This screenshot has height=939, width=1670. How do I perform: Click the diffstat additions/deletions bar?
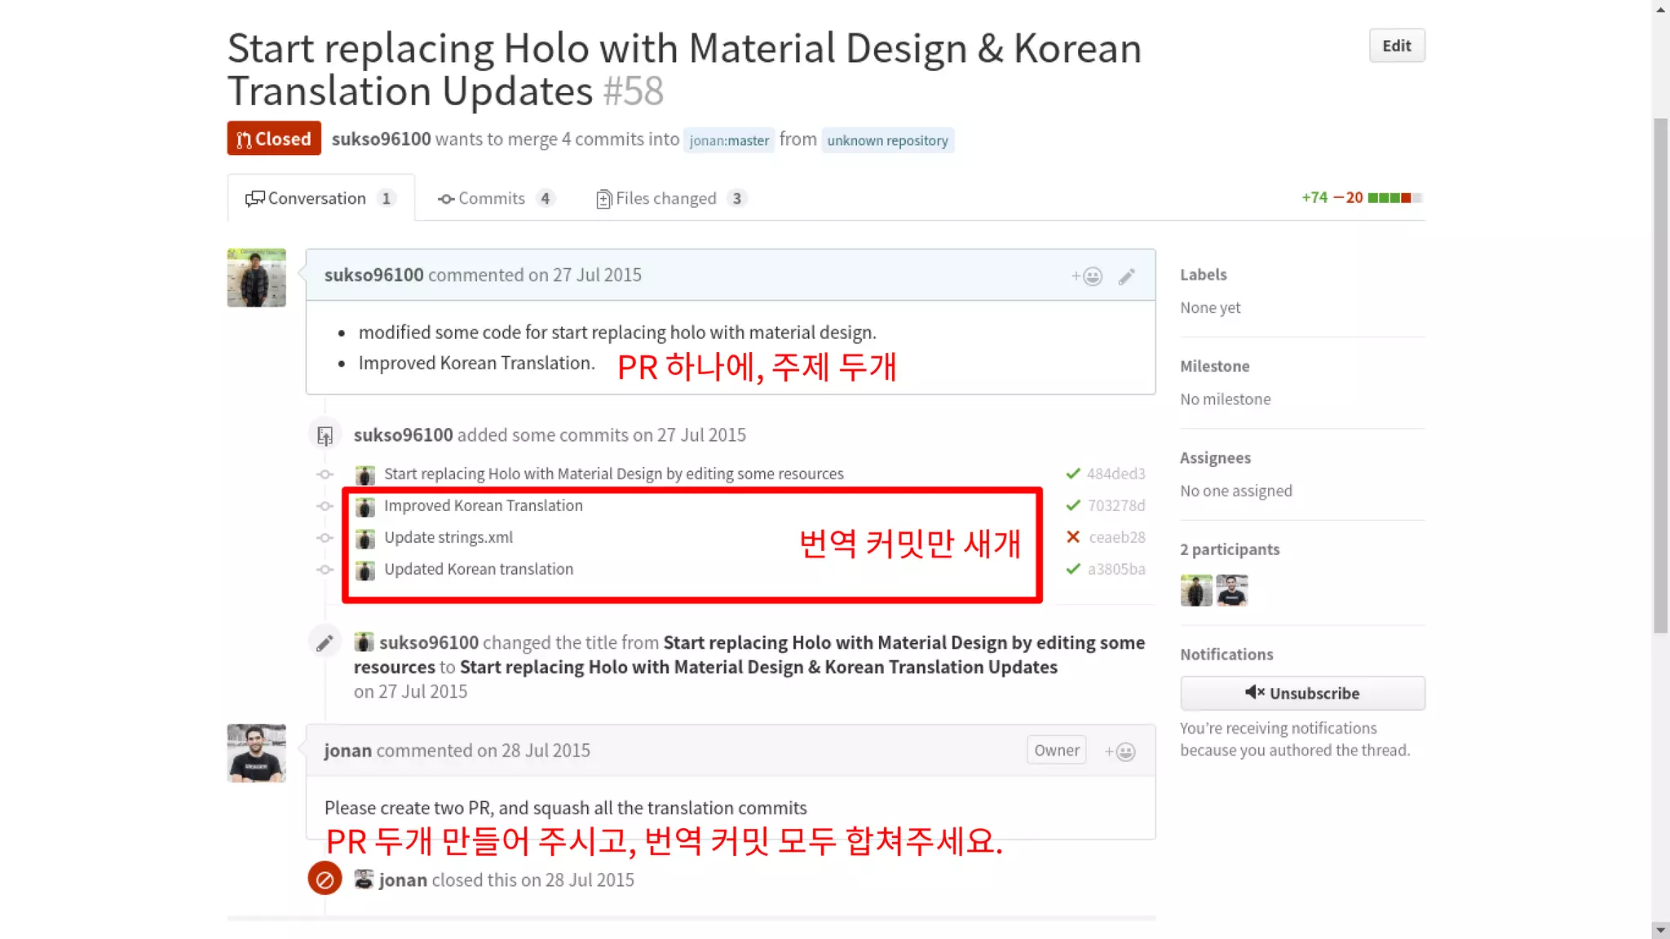[x=1394, y=198]
